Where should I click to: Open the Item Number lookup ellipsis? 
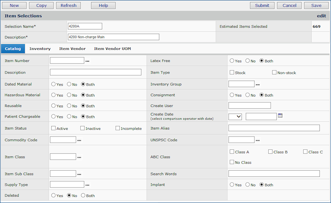(x=87, y=61)
